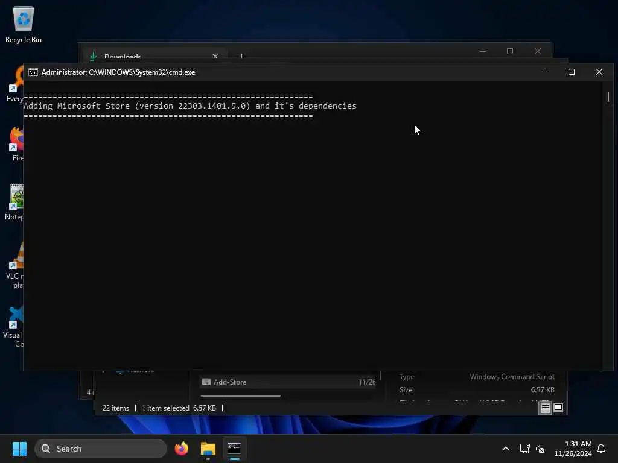Open File Explorer from the taskbar
Viewport: 618px width, 463px height.
[208, 449]
